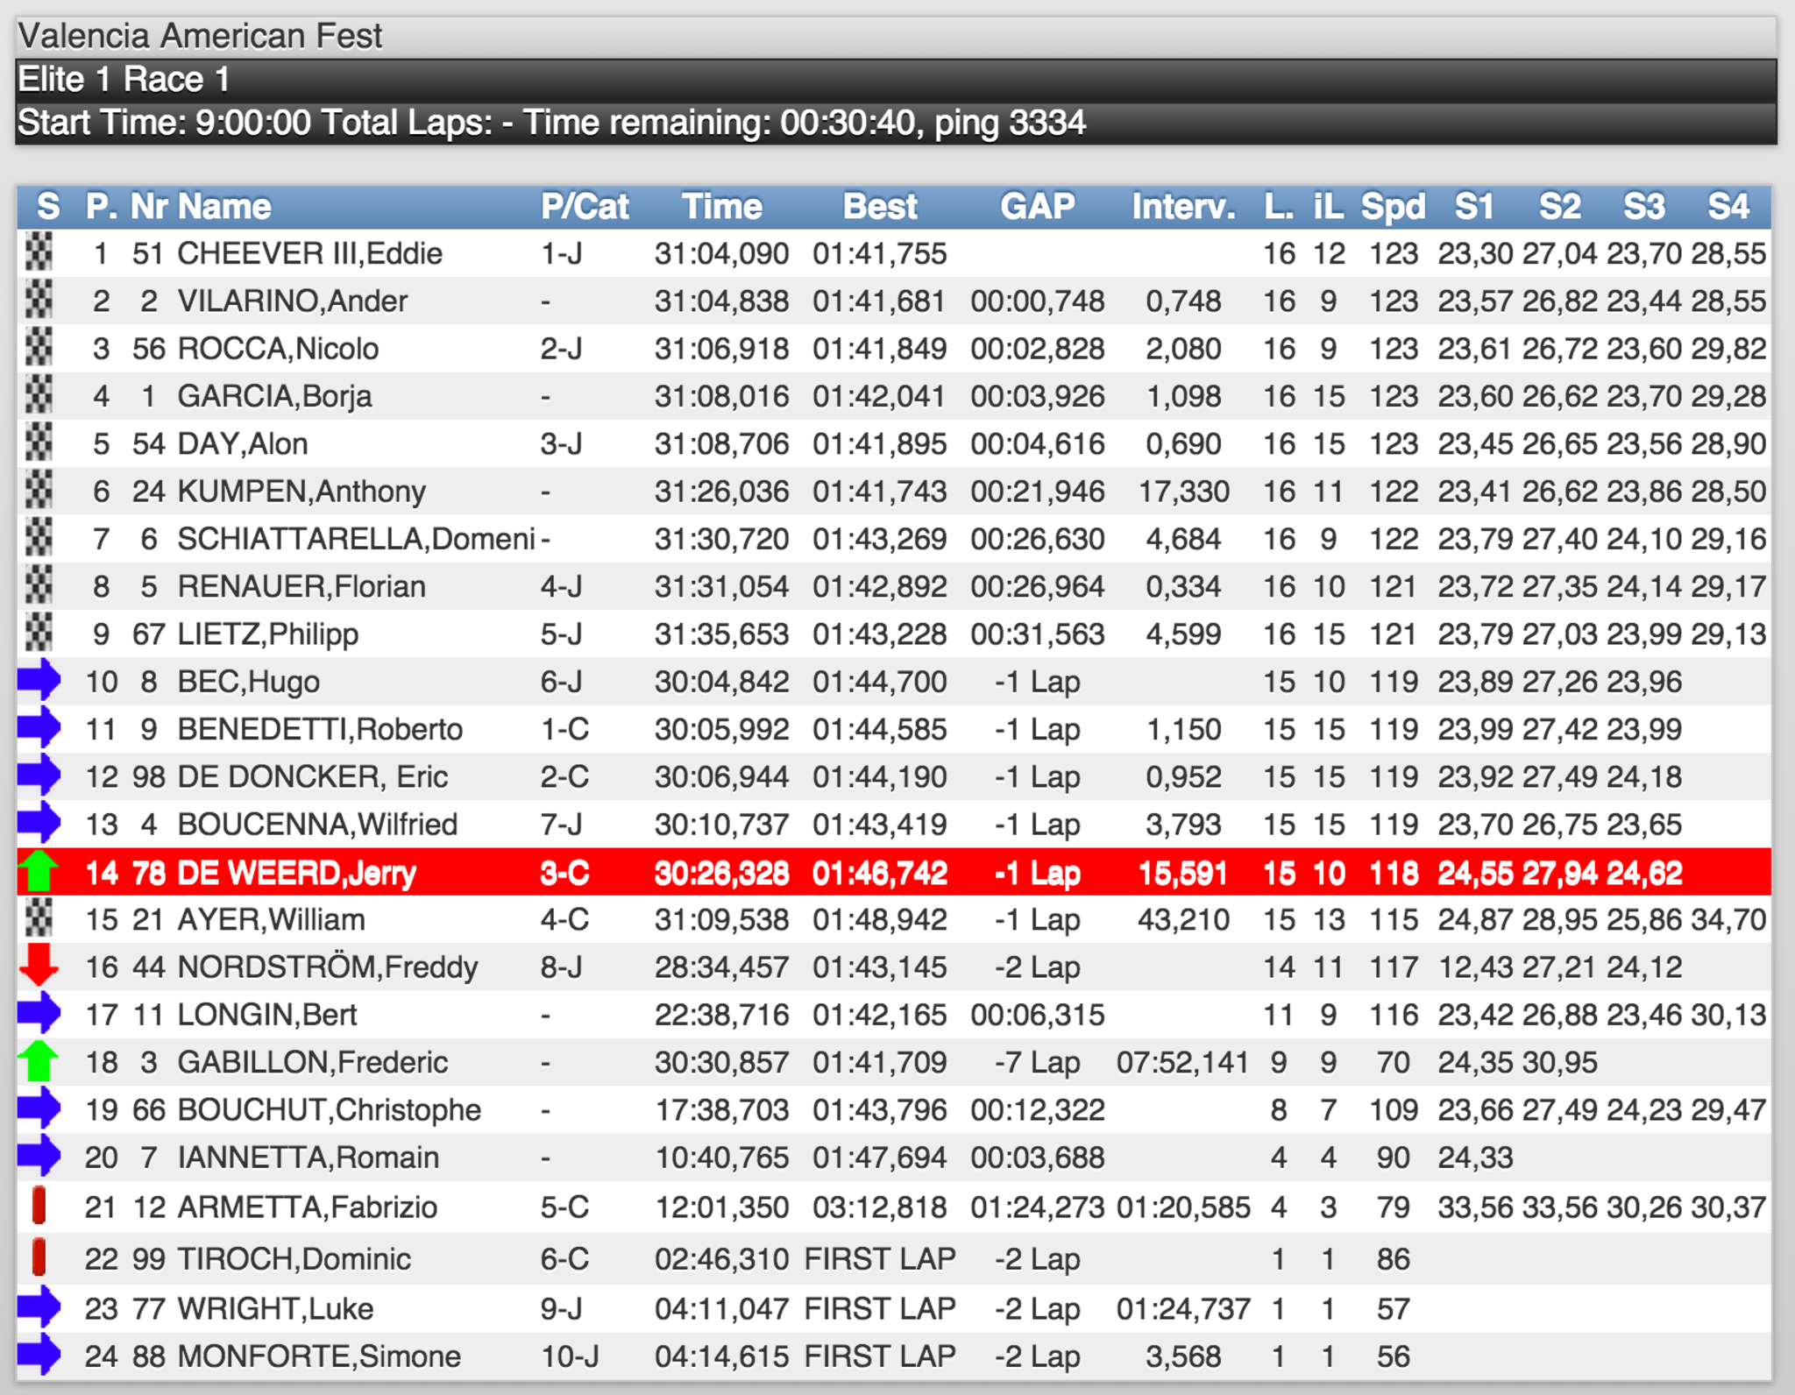Screen dimensions: 1795x1395
Task: Click blue arrow icon beside MONFORTE,Simone
Action: click(39, 1356)
